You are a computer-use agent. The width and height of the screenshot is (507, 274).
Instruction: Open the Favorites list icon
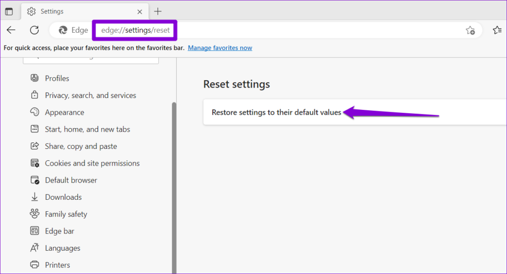click(x=497, y=30)
